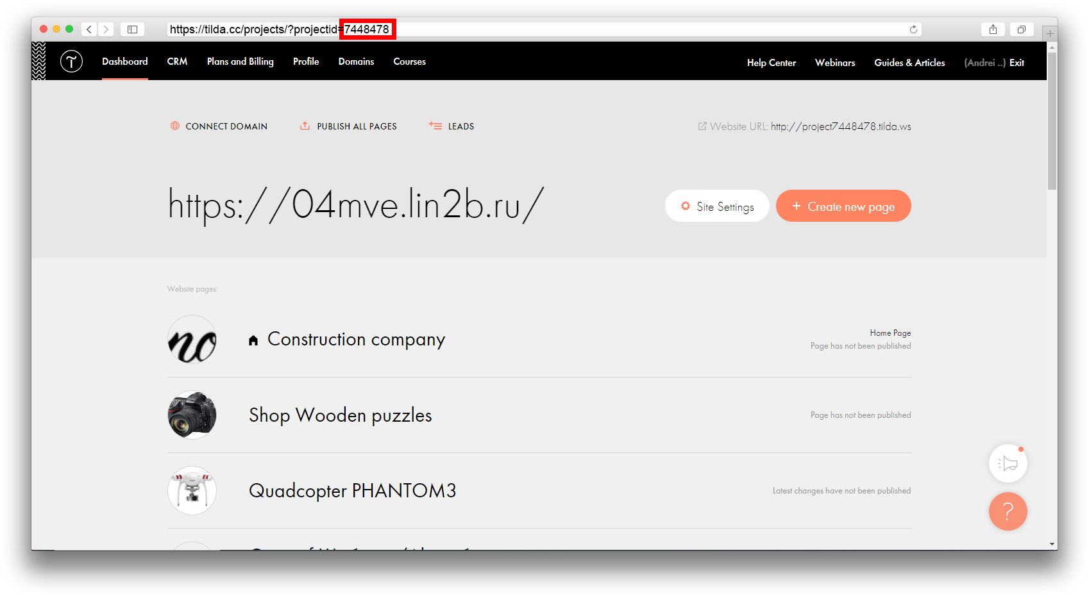The image size is (1089, 596).
Task: Go back with browser back arrow
Action: 89,29
